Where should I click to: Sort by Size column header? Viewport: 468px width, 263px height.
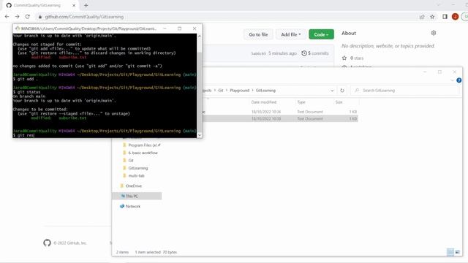point(339,102)
